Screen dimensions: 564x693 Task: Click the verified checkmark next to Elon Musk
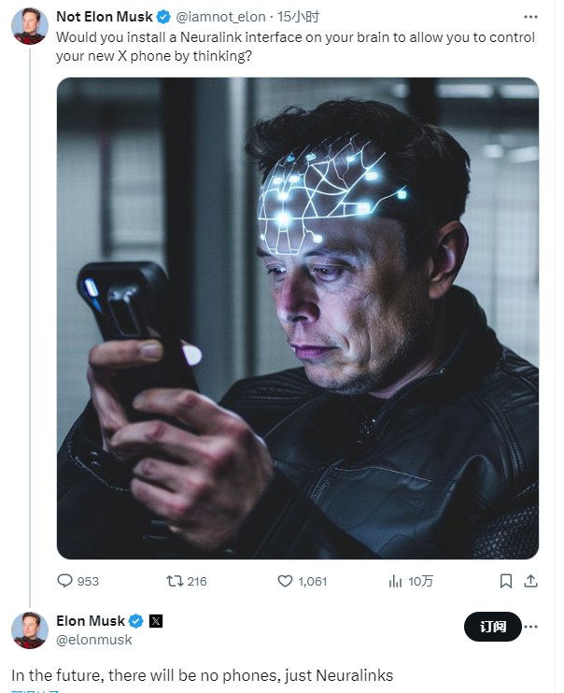(135, 621)
